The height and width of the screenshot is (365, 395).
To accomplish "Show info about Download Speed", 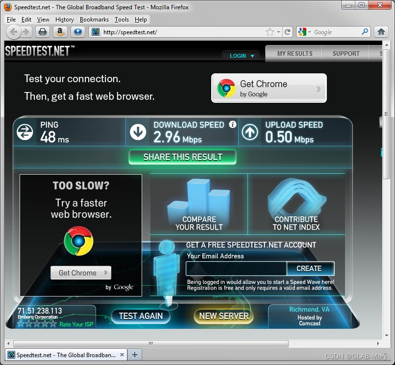I will (x=232, y=124).
